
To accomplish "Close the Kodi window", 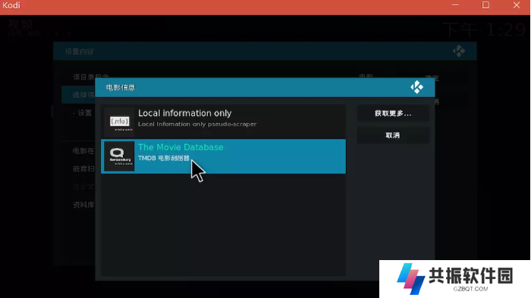I will [x=517, y=5].
